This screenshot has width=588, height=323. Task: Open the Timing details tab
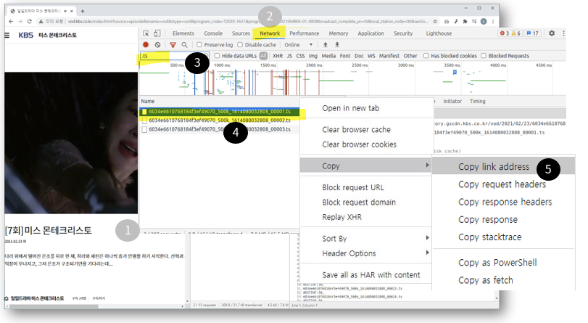(x=477, y=102)
